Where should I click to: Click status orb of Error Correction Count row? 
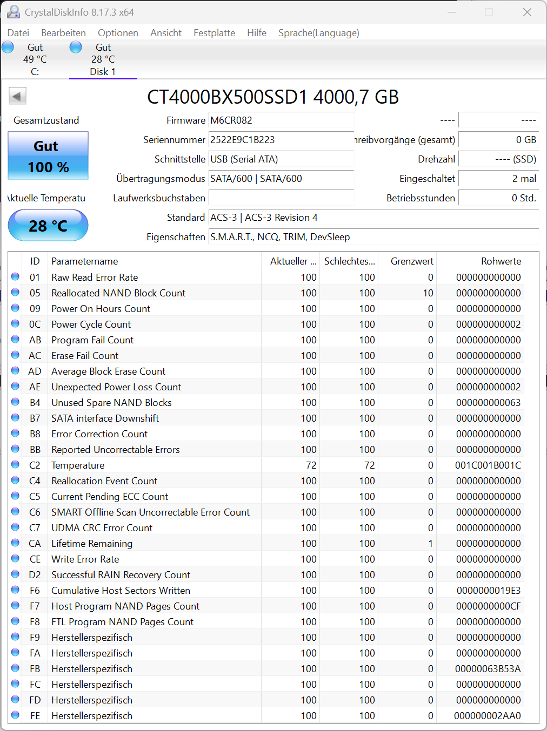tap(15, 433)
